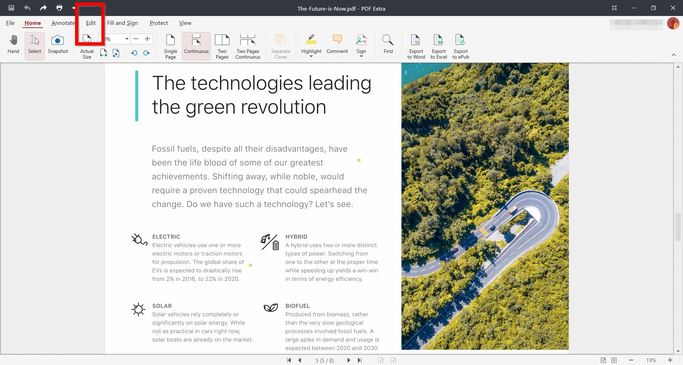Save the current document
This screenshot has height=365, width=683.
pos(11,8)
